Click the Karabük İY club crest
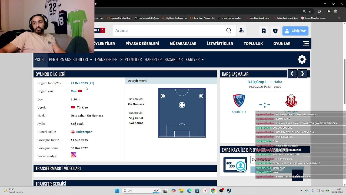 pyautogui.click(x=239, y=101)
